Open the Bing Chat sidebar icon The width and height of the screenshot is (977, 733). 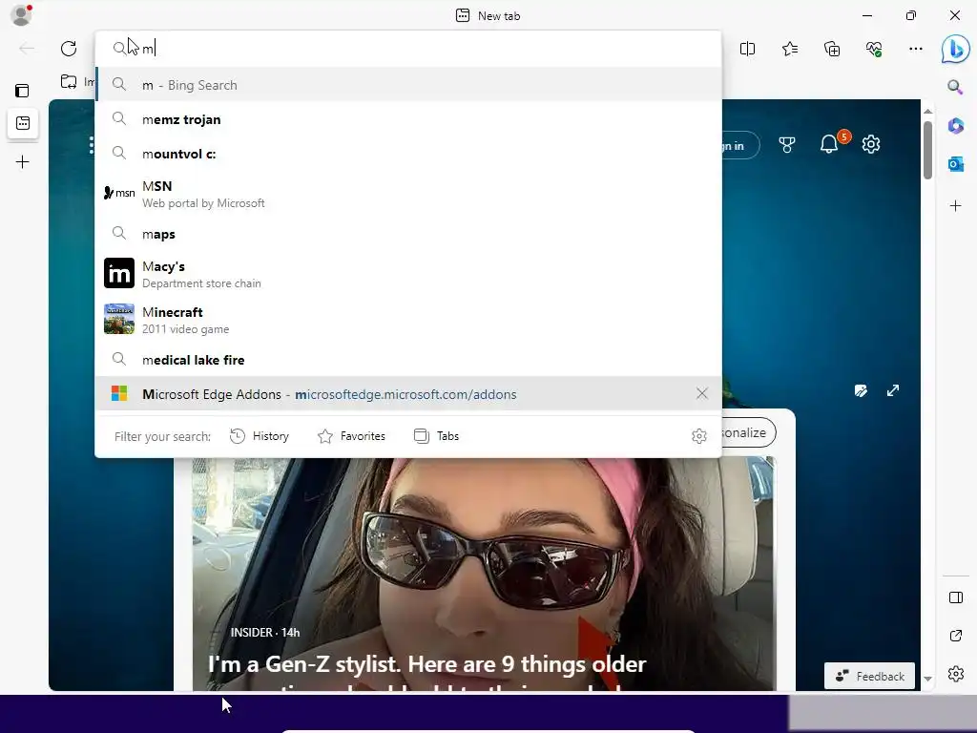tap(955, 49)
